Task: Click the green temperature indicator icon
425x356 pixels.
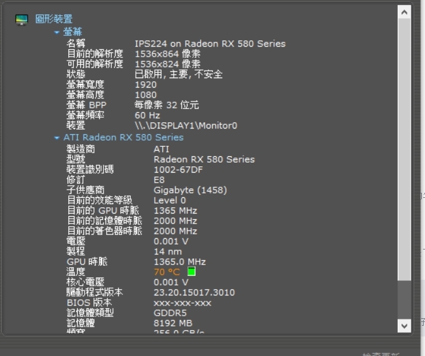Action: (x=191, y=272)
